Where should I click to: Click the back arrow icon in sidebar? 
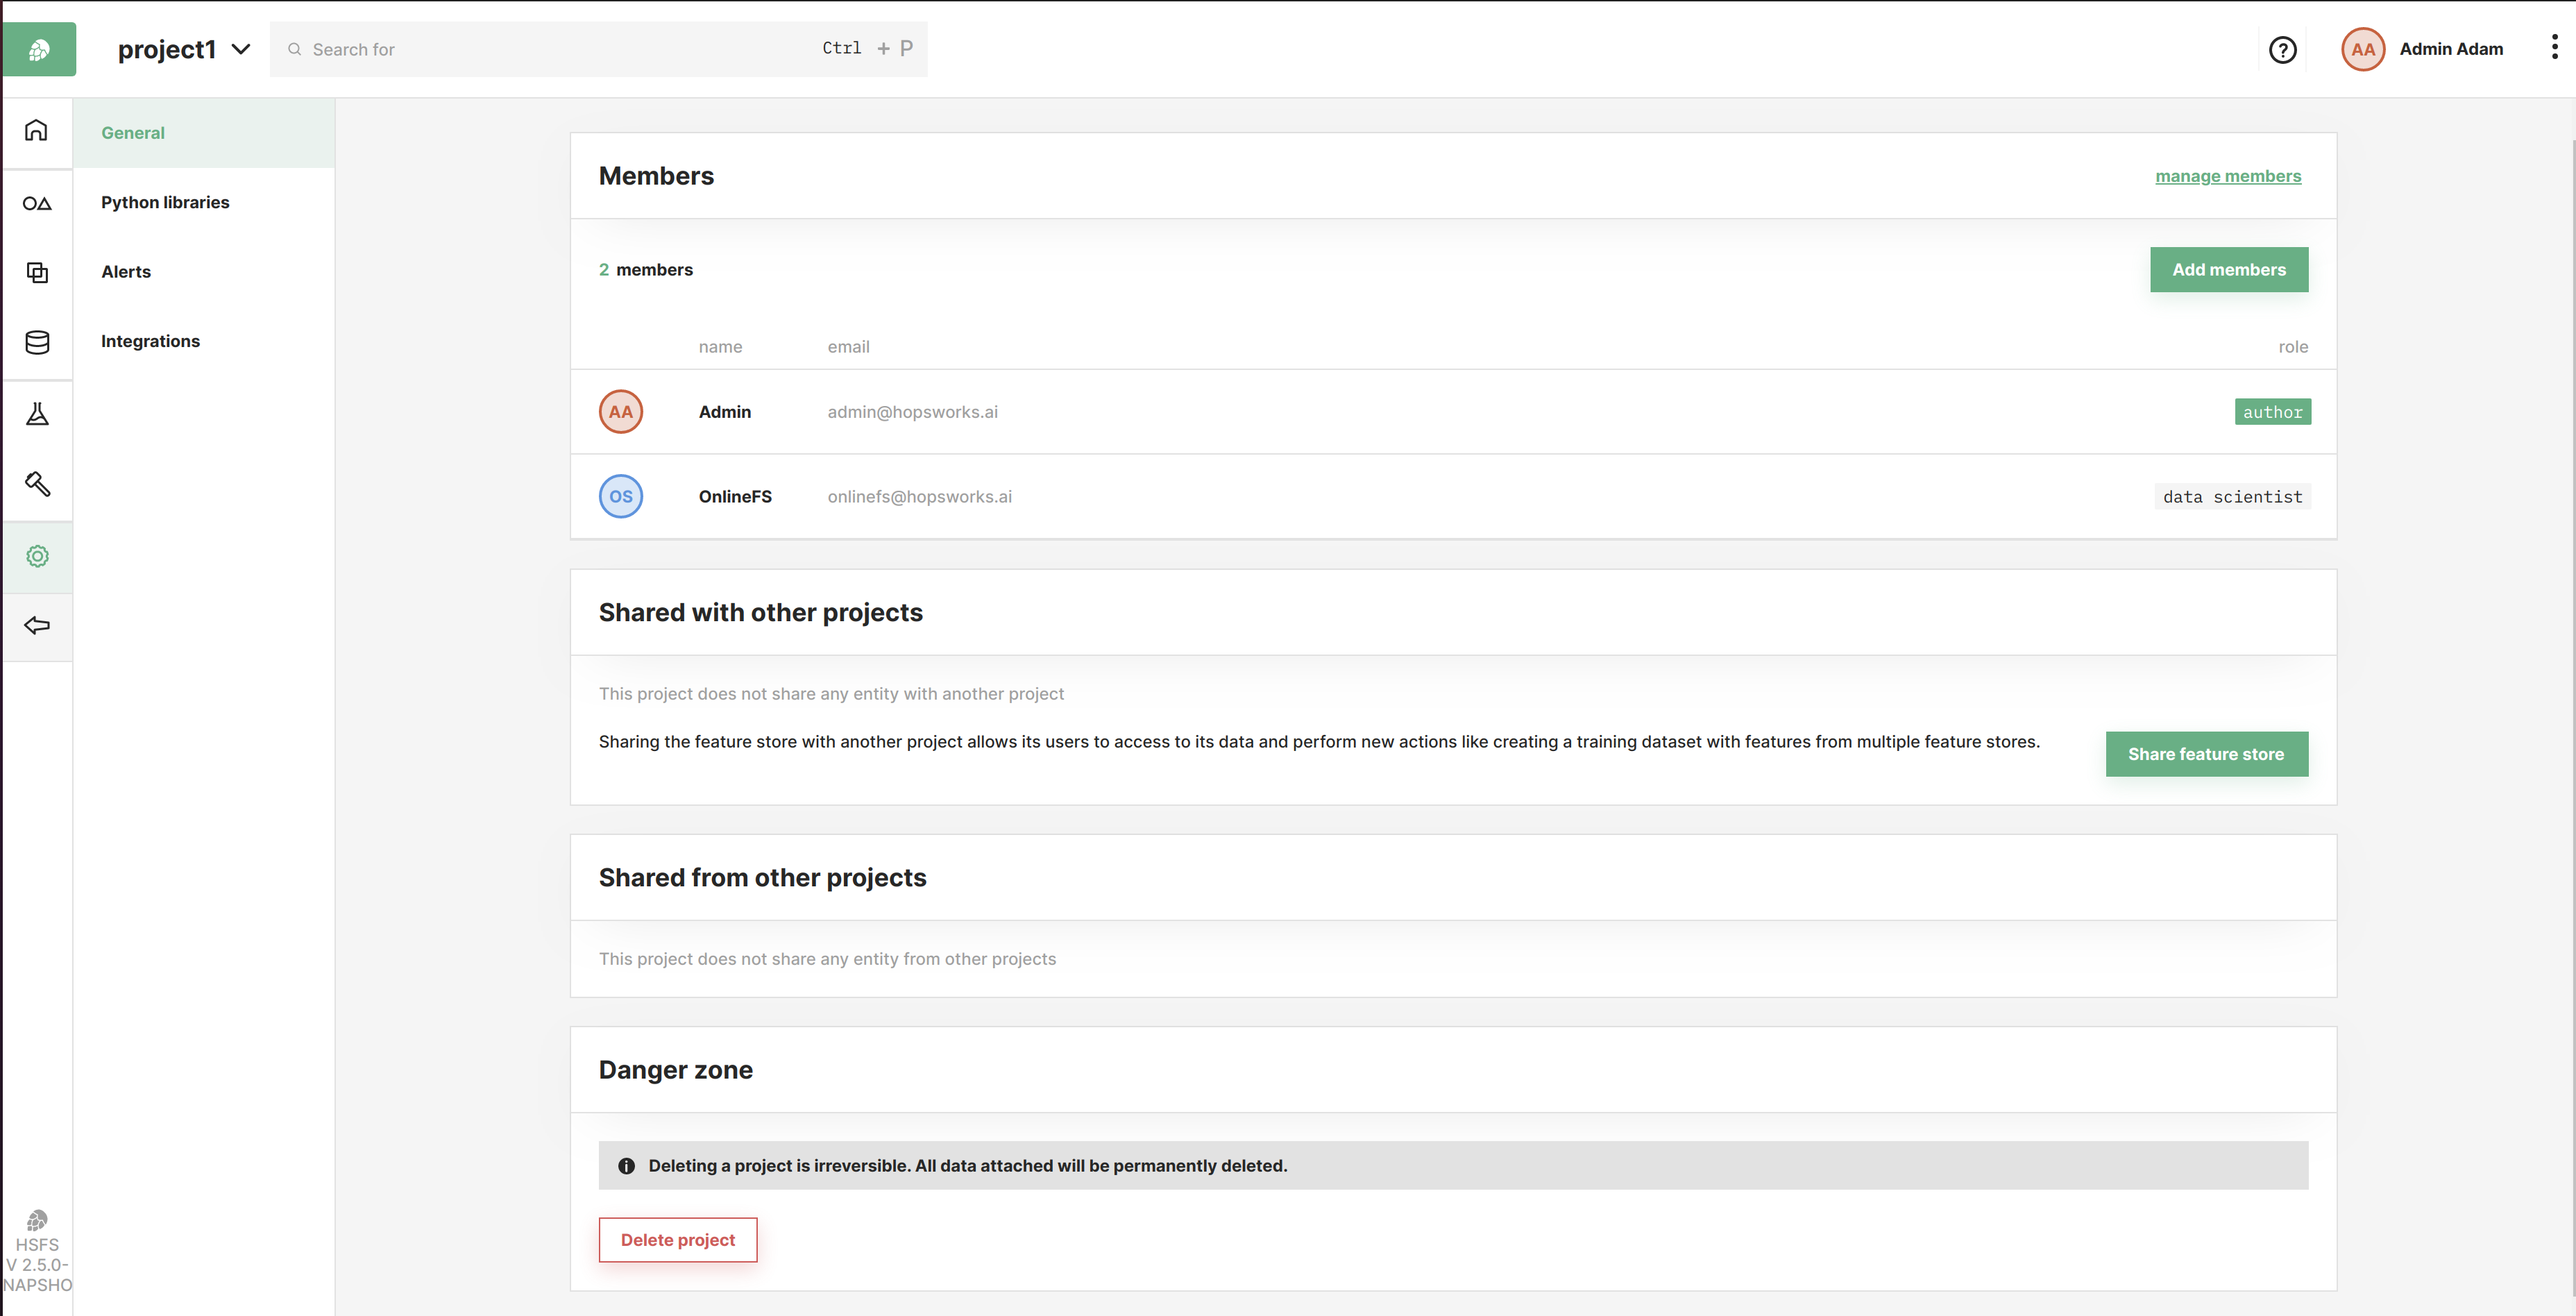tap(37, 626)
